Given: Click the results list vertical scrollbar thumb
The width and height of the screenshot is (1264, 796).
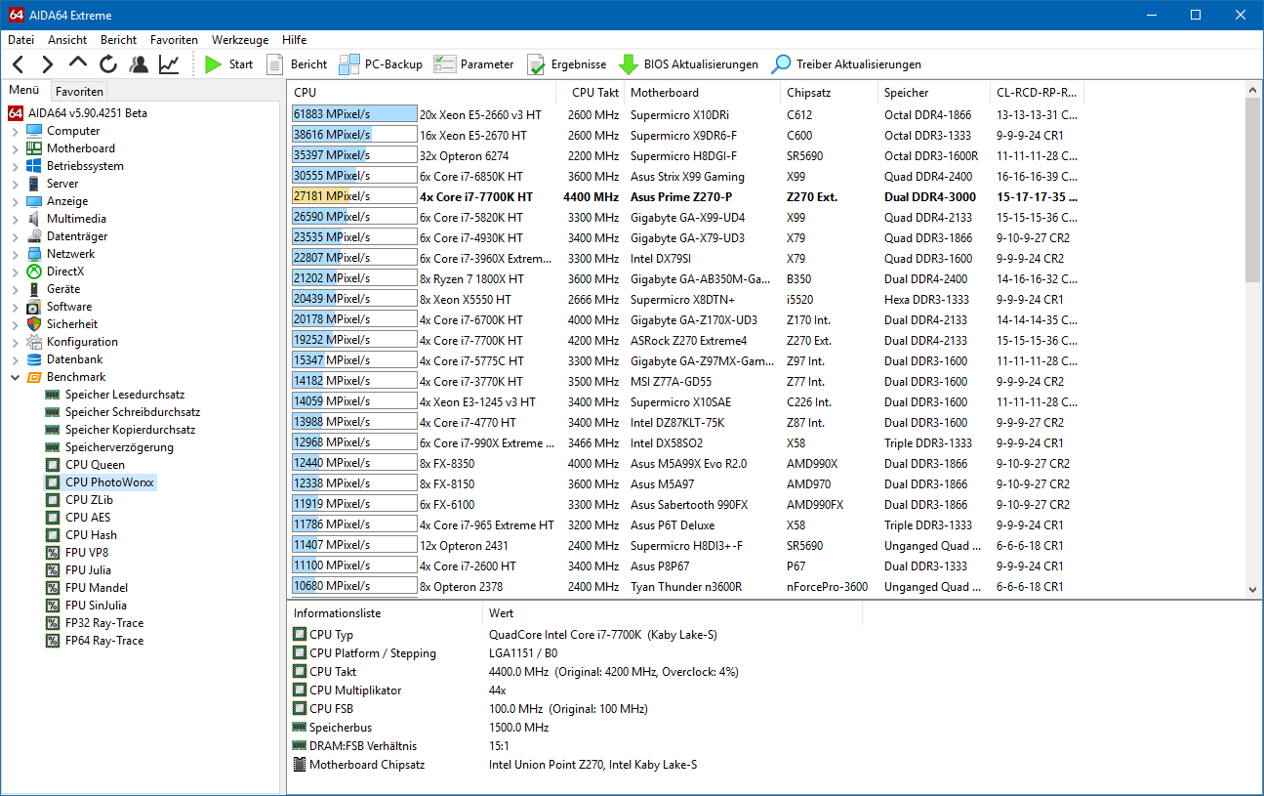Looking at the screenshot, I should (x=1252, y=189).
